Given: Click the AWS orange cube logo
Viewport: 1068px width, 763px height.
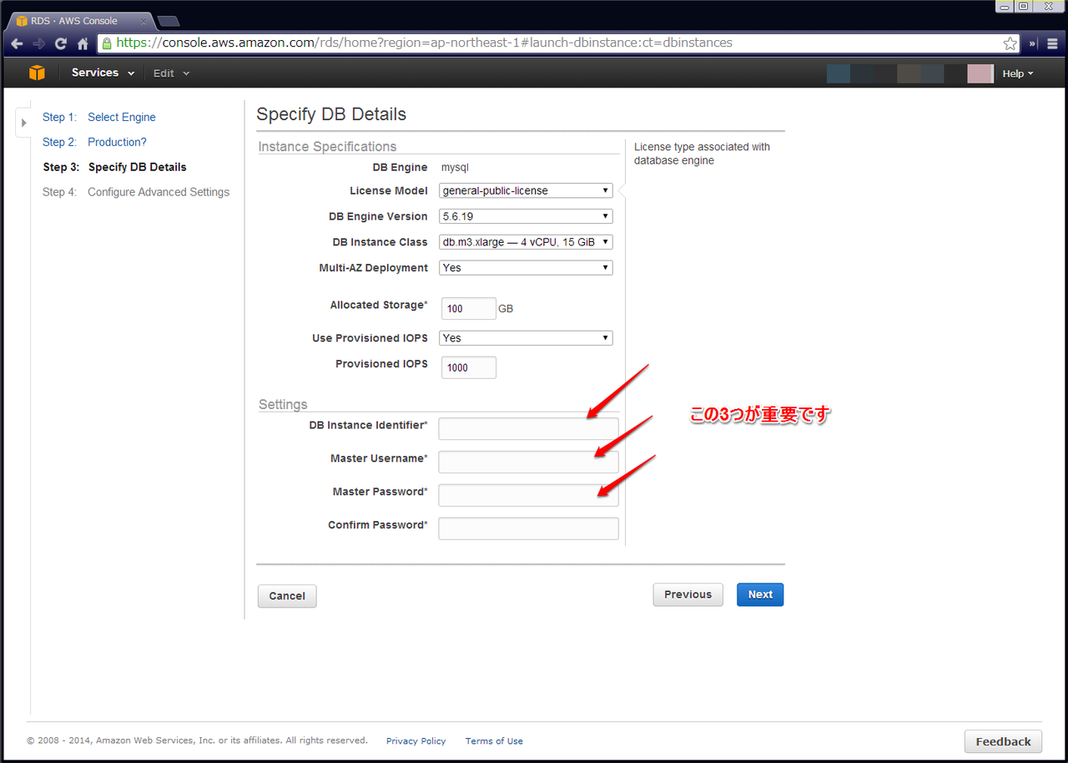Looking at the screenshot, I should [37, 73].
